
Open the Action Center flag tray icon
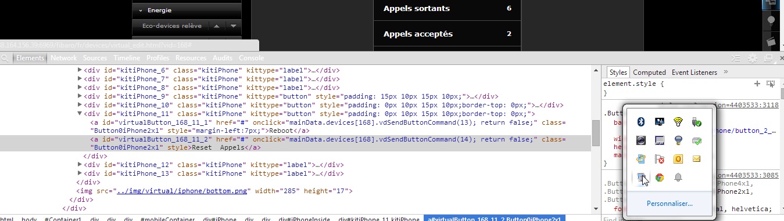pos(660,159)
